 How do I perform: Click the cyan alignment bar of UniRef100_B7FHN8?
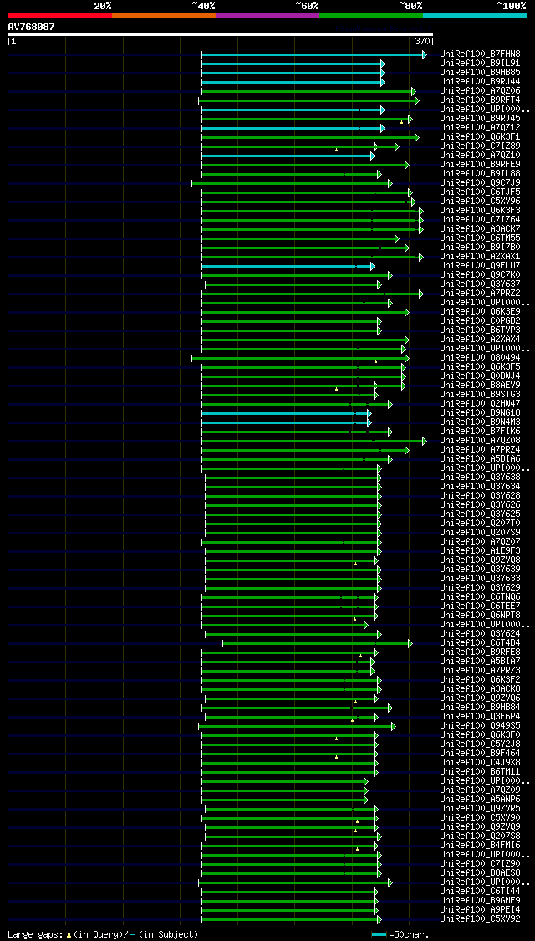click(x=314, y=54)
